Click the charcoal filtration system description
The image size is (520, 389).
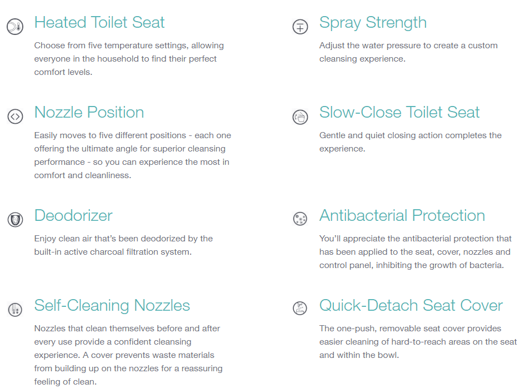[123, 245]
